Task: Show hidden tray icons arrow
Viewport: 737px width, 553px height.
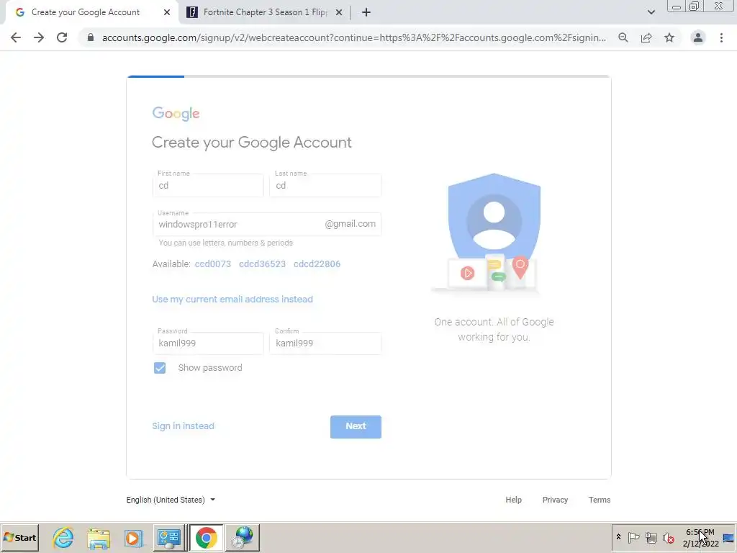Action: tap(618, 537)
